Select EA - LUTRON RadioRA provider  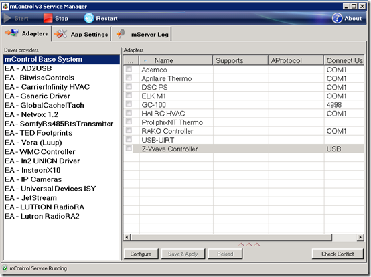click(x=62, y=207)
